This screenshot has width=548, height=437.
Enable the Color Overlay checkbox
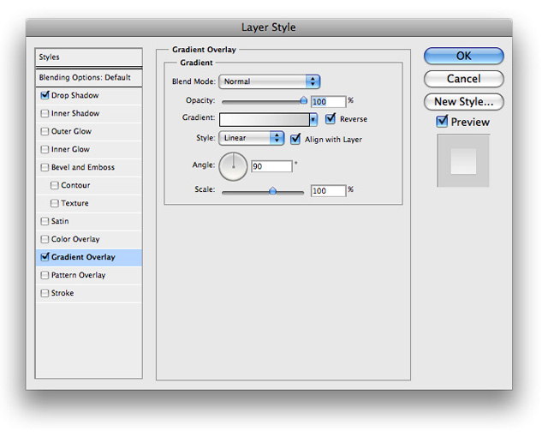tap(45, 239)
